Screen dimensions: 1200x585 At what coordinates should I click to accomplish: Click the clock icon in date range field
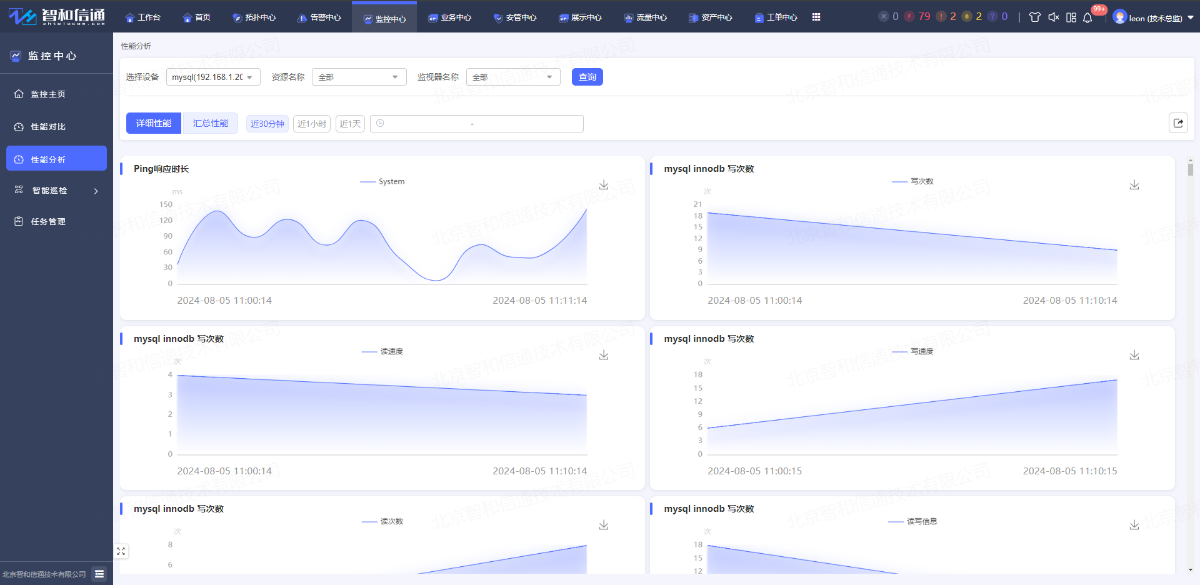[380, 123]
